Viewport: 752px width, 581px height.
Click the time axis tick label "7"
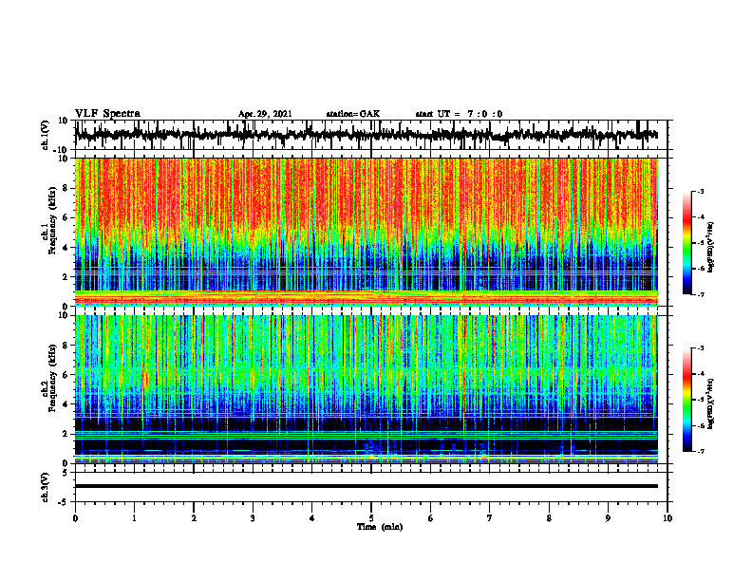pyautogui.click(x=490, y=518)
